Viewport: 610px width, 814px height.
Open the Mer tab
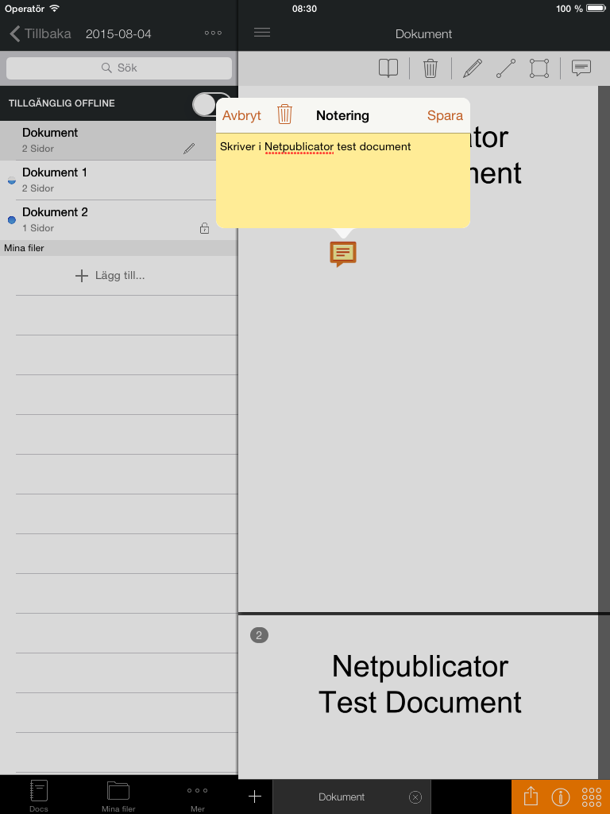point(198,798)
